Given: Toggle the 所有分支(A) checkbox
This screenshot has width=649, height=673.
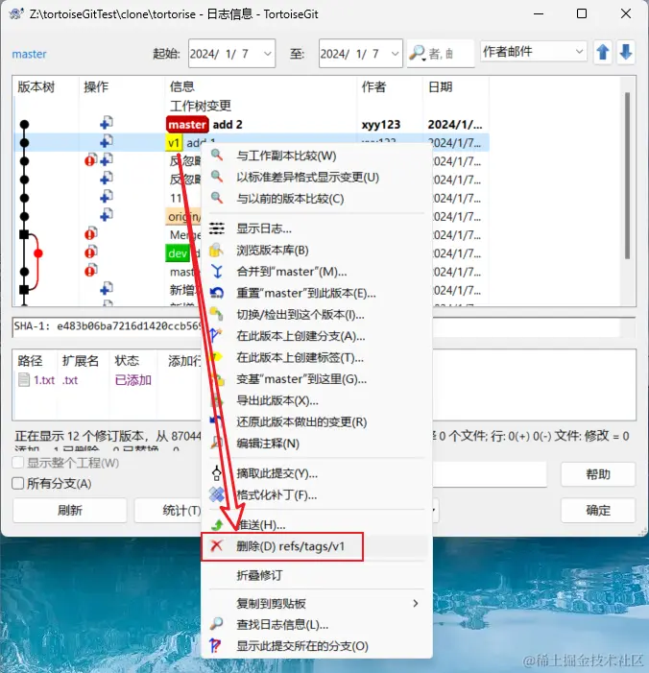Looking at the screenshot, I should [x=18, y=483].
